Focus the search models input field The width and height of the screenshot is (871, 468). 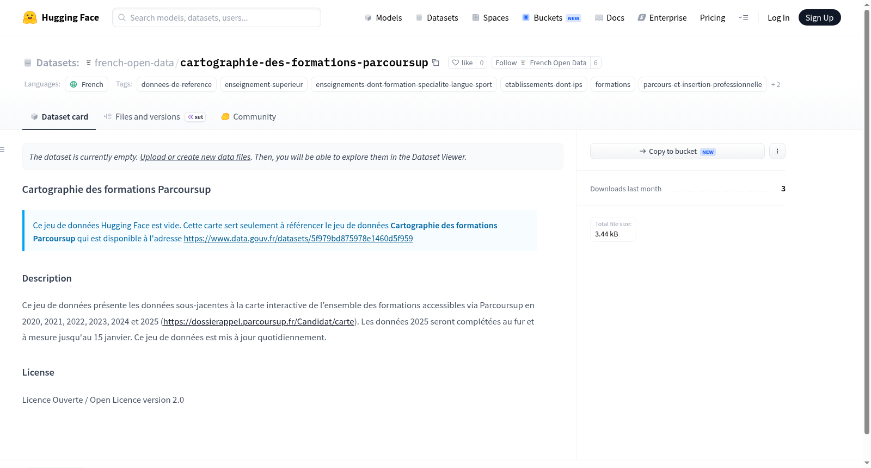(217, 17)
